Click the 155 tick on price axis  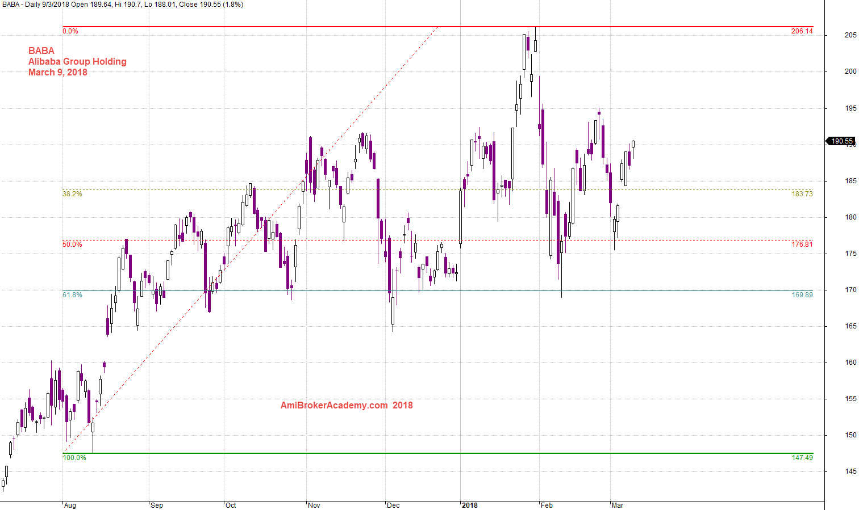pos(850,399)
